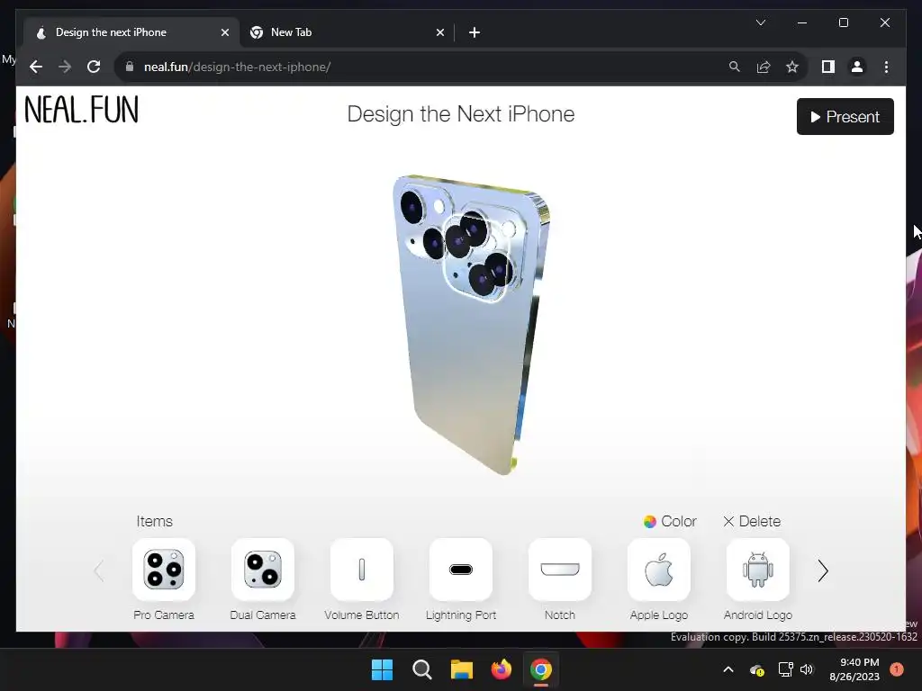Delete the selected phone item
The height and width of the screenshot is (691, 922).
tap(752, 521)
